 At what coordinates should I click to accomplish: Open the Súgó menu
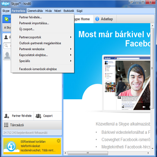(x=79, y=11)
